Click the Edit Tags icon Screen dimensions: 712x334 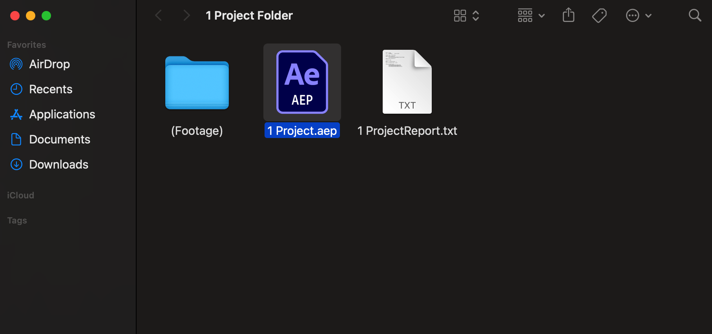[599, 16]
